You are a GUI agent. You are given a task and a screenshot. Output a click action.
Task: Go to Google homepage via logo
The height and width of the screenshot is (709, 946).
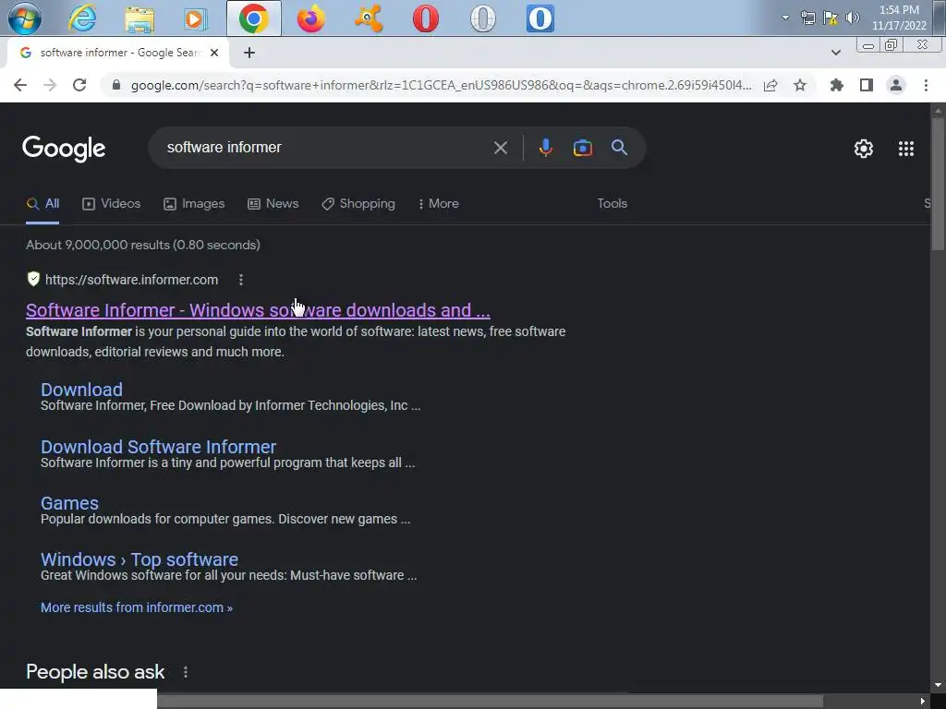tap(64, 149)
